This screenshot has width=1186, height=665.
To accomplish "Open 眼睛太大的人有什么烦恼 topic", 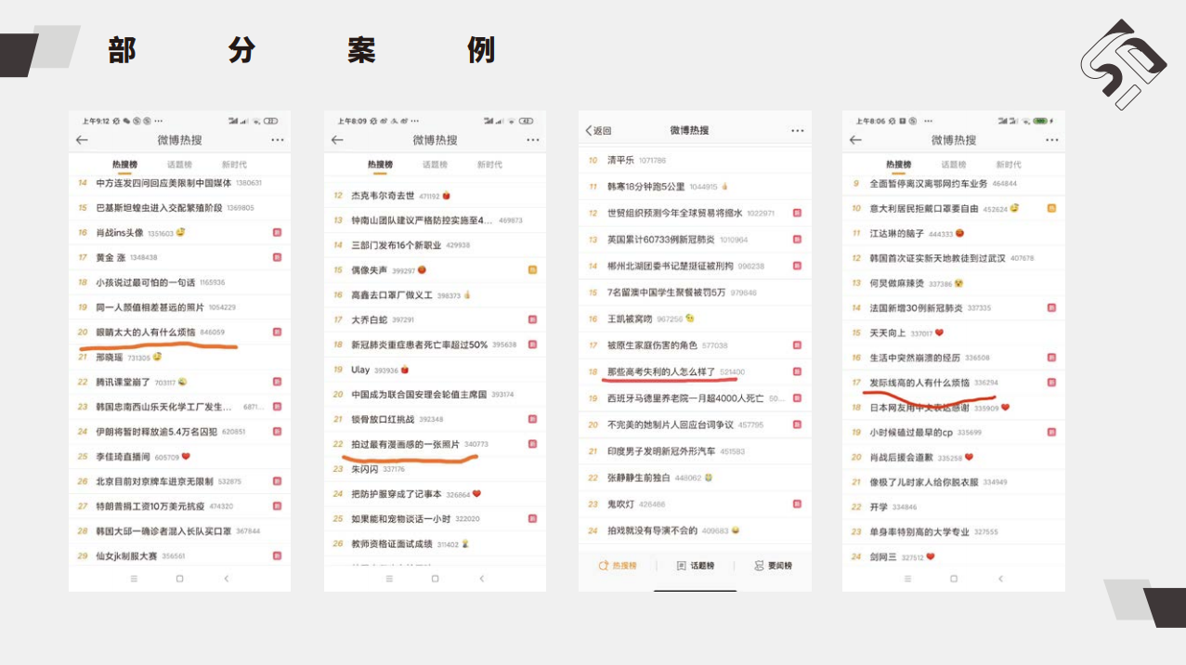I will (147, 332).
